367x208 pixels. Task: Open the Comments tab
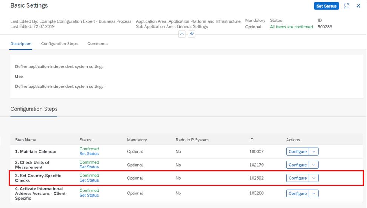[97, 44]
